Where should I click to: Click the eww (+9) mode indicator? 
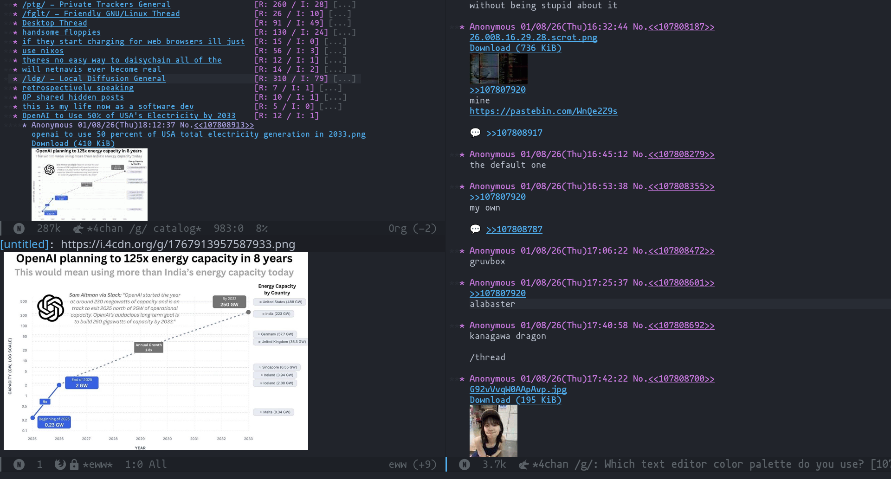click(x=413, y=464)
